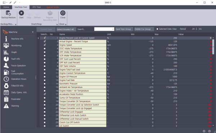This screenshot has height=133, width=216.
Task: Click the left status bar circle icon
Action: (x=204, y=131)
